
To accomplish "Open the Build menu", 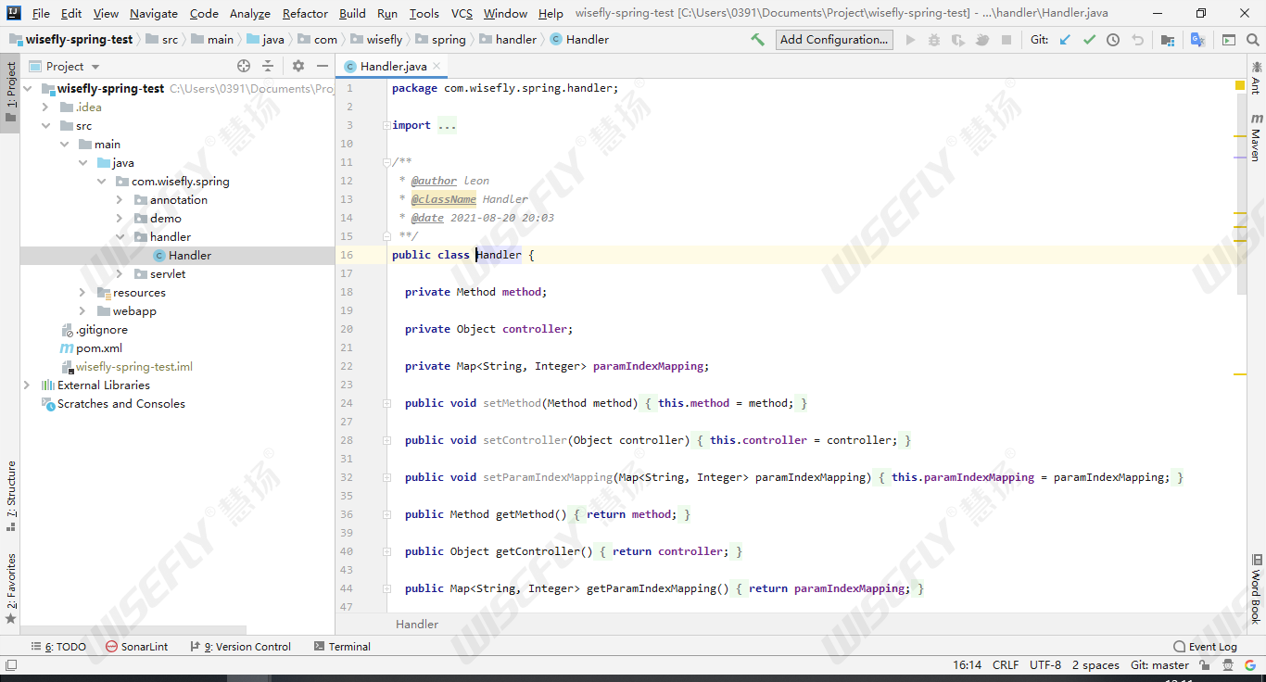I will pyautogui.click(x=352, y=13).
